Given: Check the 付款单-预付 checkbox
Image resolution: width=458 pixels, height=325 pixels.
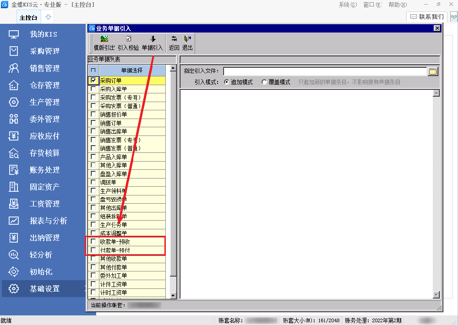Looking at the screenshot, I should click(93, 250).
